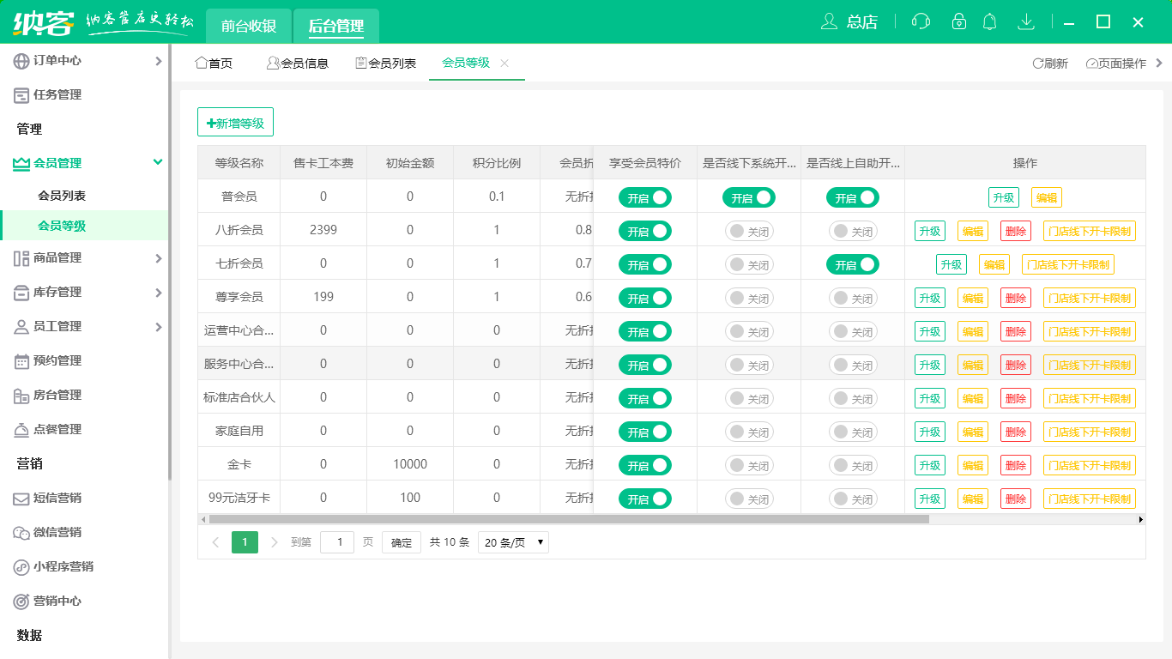Viewport: 1172px width, 659px height.
Task: Click the 总店 store label
Action: [861, 22]
